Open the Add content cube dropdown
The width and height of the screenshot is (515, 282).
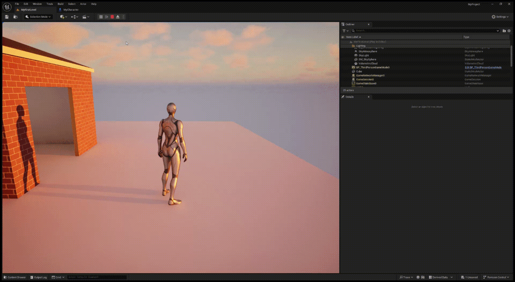(x=64, y=17)
